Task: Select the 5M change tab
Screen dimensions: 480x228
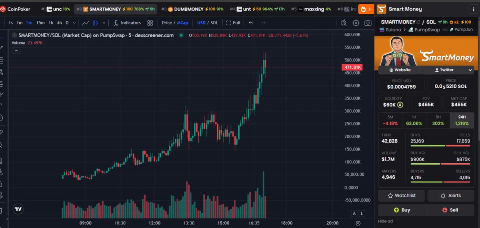Action: point(390,120)
